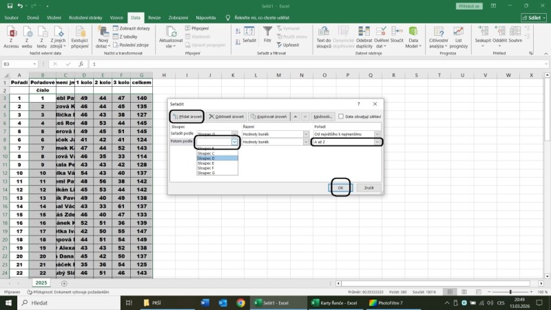Click the Souhrn outline icon

515,35
